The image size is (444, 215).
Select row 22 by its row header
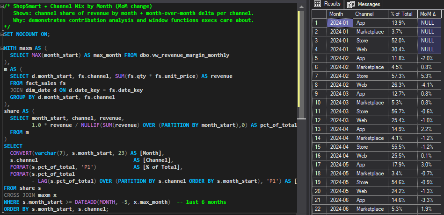pos(319,209)
